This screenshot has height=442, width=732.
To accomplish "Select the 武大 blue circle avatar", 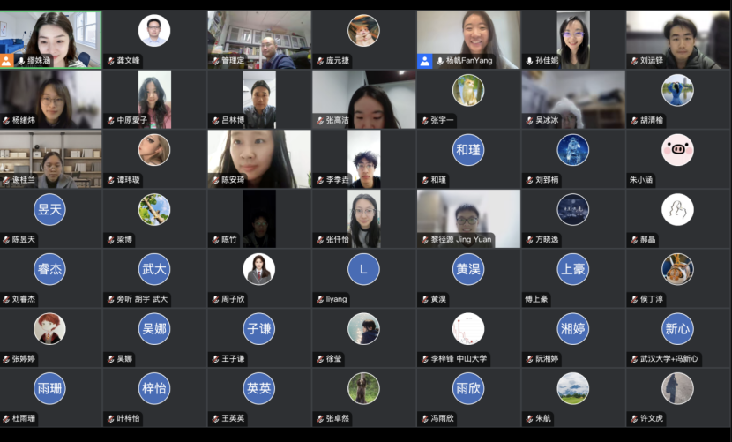I will coord(154,269).
